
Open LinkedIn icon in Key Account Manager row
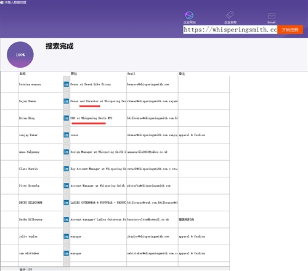[66, 169]
